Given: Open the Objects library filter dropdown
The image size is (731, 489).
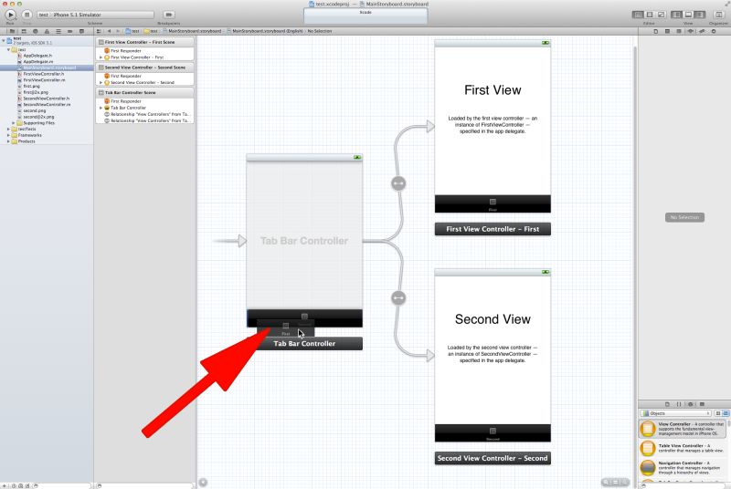Looking at the screenshot, I should [x=676, y=413].
